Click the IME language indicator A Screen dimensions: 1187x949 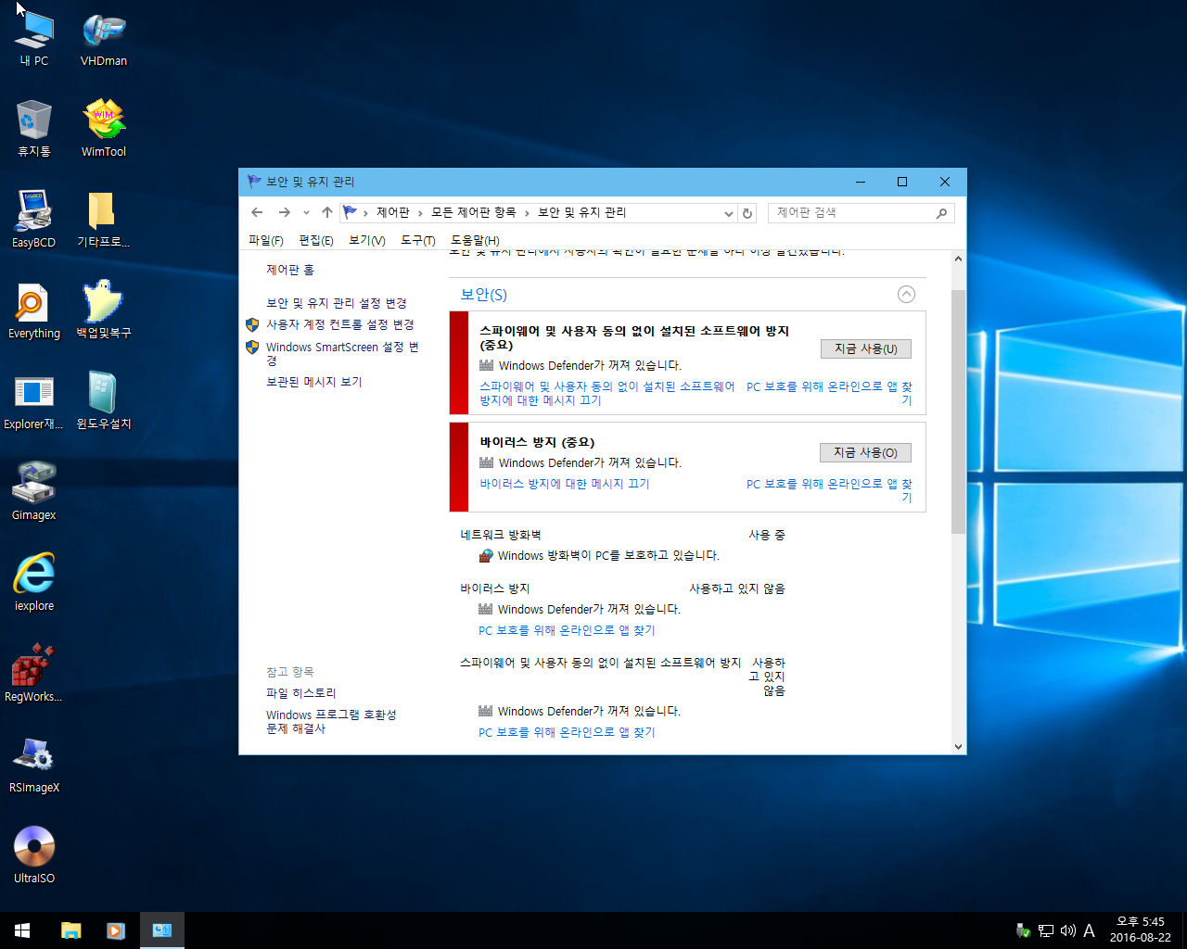click(1089, 930)
